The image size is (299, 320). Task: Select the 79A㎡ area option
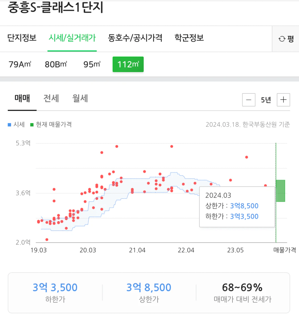pos(20,64)
